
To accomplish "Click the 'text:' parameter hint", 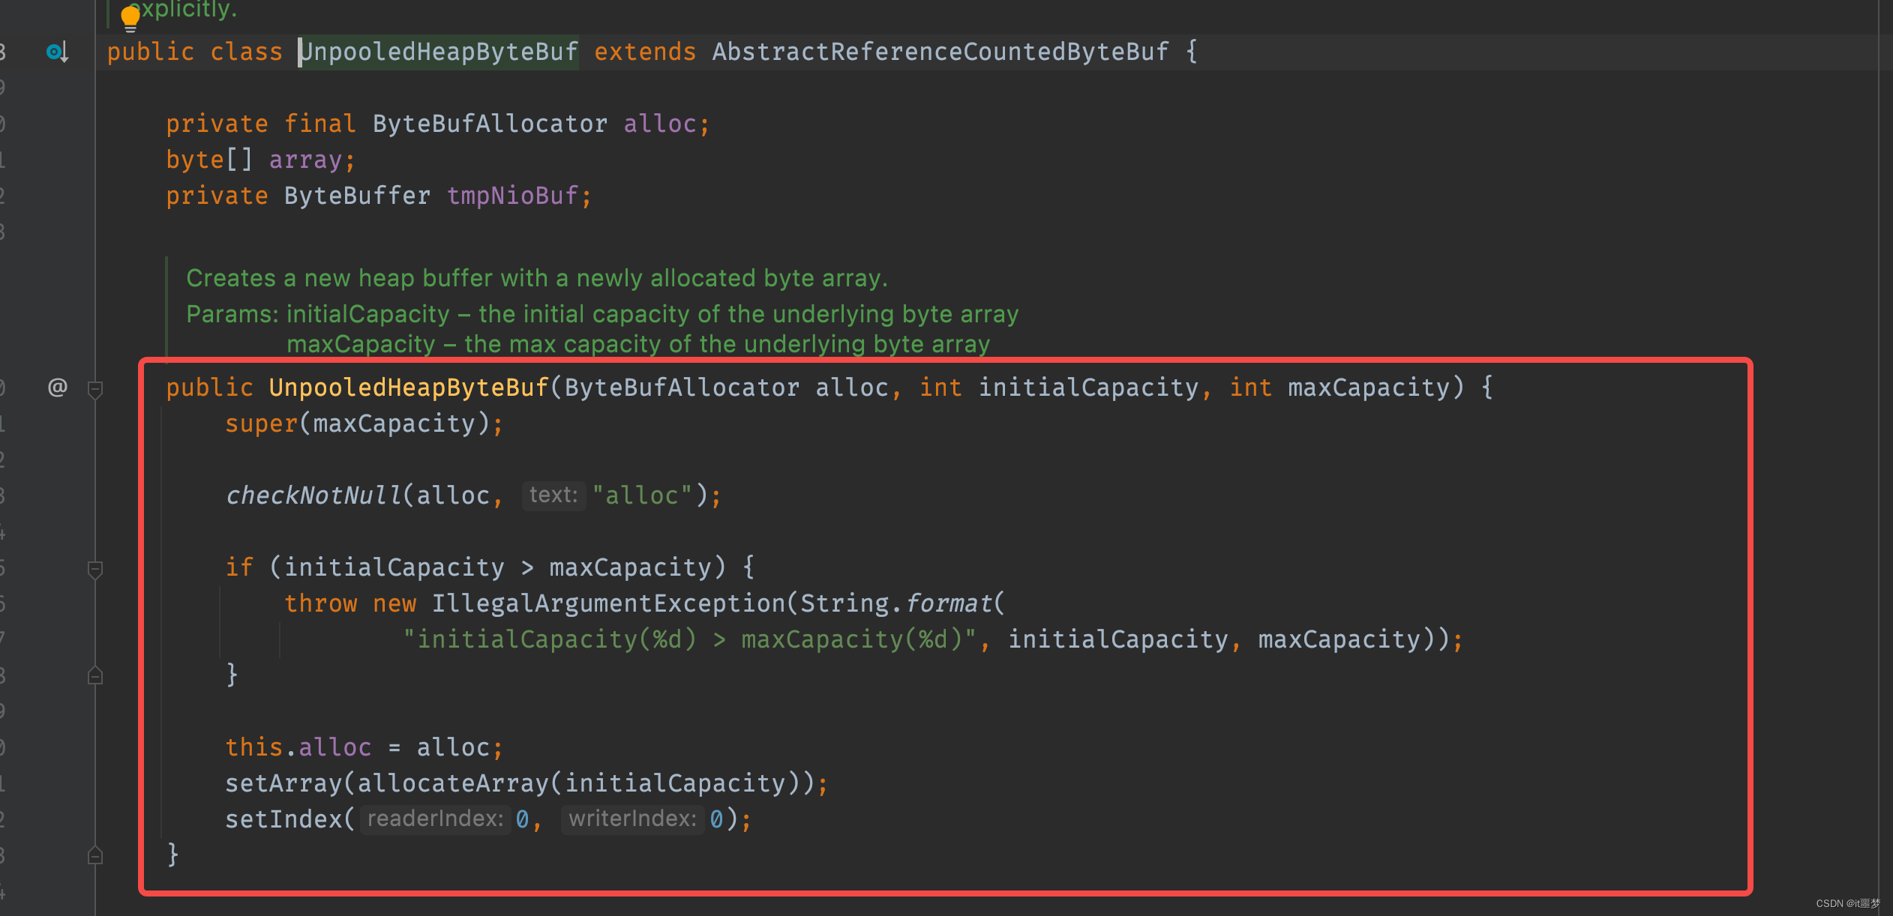I will (553, 495).
